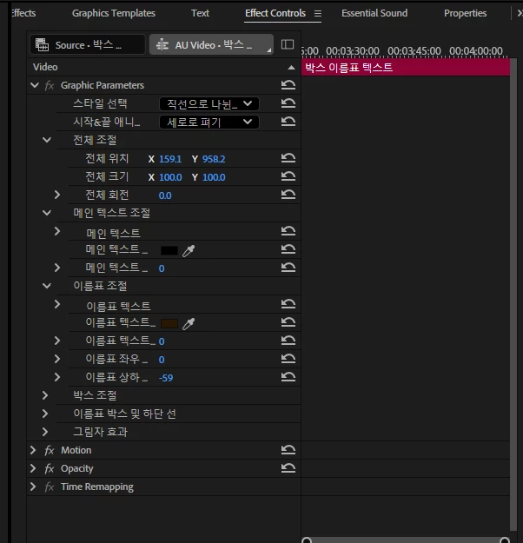Click vertical scrollbar of effect timeline
The width and height of the screenshot is (523, 543).
513,295
